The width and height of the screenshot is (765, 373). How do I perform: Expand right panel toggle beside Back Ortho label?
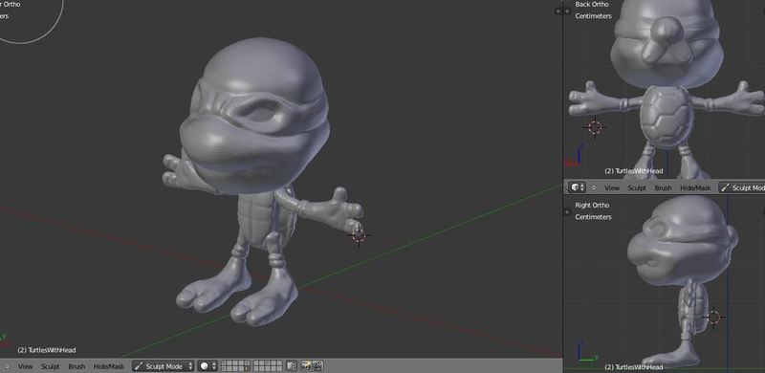click(x=567, y=11)
